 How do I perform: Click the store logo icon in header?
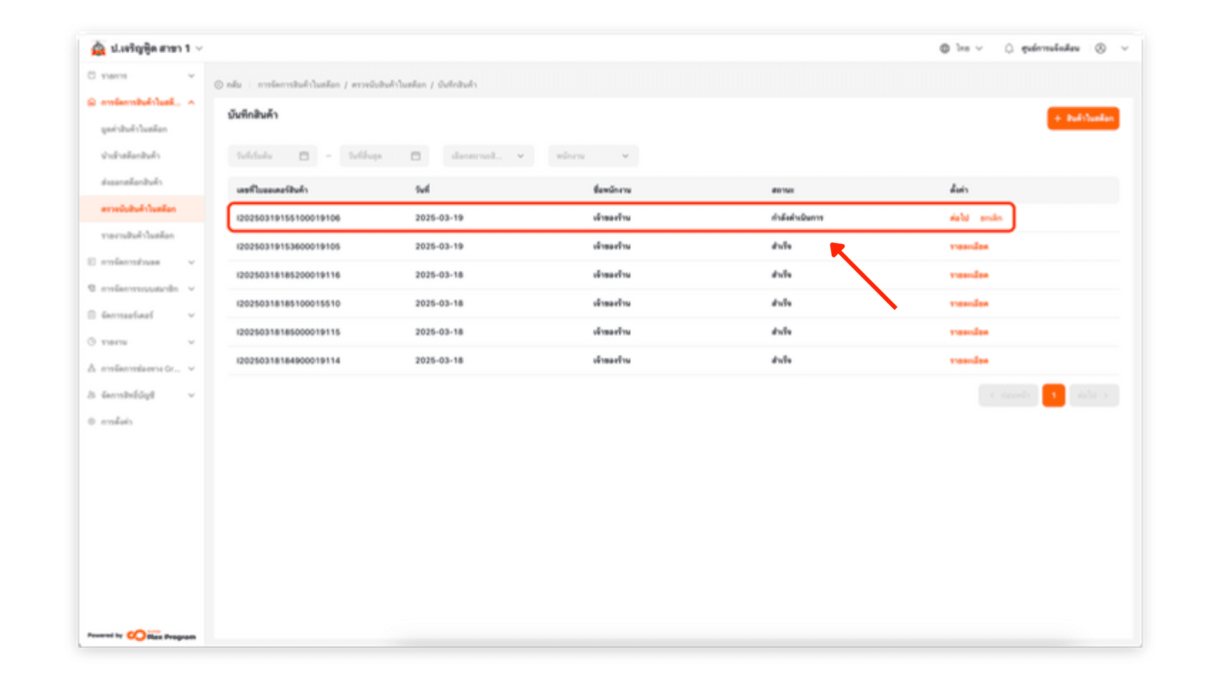pyautogui.click(x=98, y=48)
